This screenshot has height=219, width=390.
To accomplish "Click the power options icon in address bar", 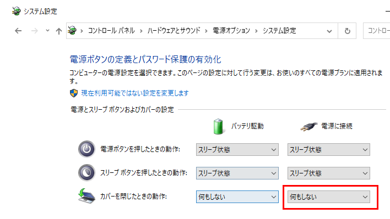I will (x=72, y=31).
